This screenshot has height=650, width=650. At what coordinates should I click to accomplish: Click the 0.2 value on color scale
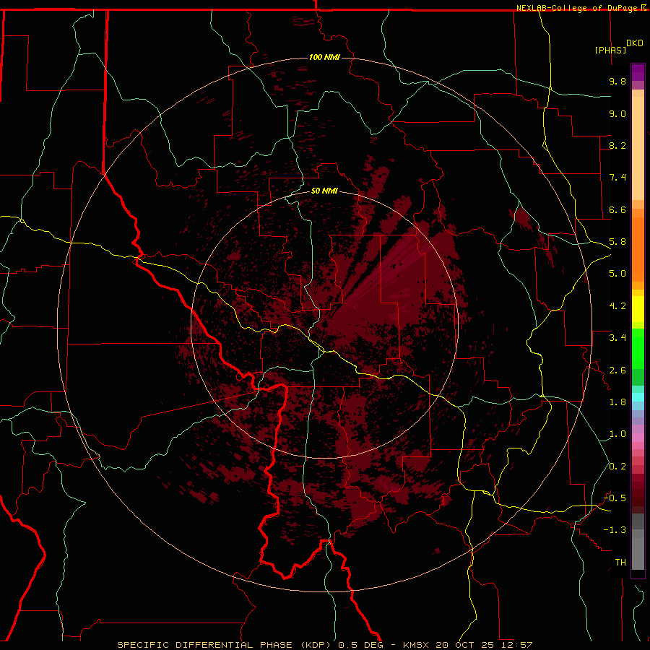coord(617,467)
